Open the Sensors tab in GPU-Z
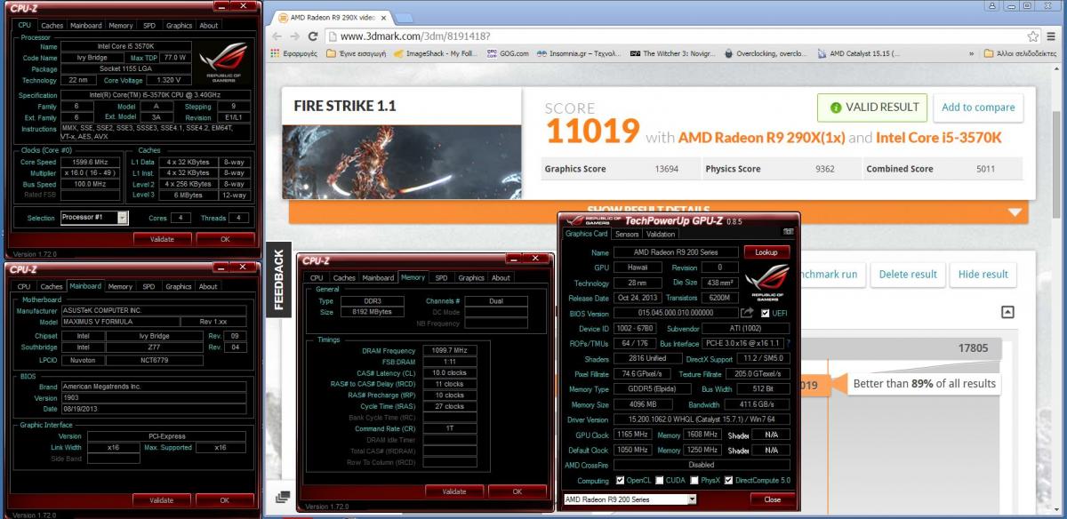The height and width of the screenshot is (519, 1067). point(627,235)
